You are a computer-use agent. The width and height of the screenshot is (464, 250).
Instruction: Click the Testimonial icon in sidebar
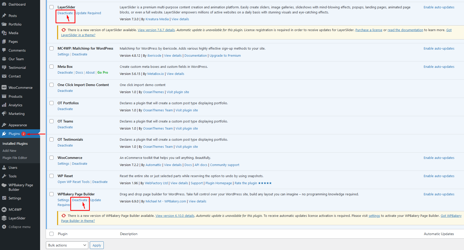pos(4,68)
